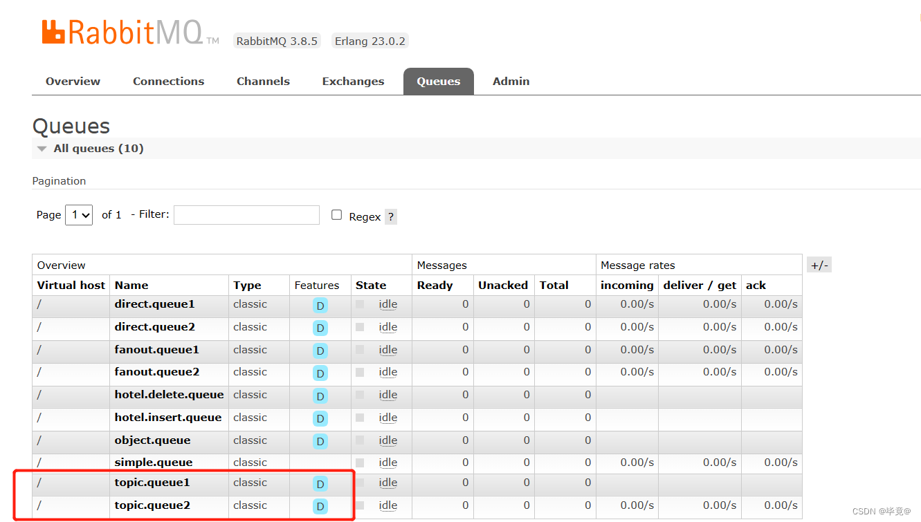Click the Features column header

(317, 285)
